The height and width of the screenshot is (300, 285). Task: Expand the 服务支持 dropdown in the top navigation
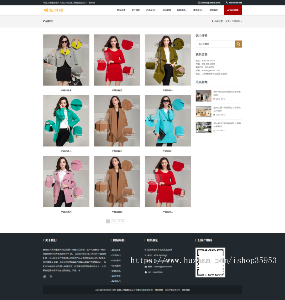[x=198, y=10]
